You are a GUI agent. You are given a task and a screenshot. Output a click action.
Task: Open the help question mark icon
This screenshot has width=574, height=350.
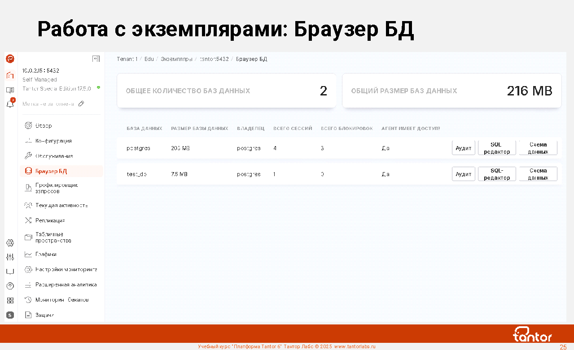point(10,286)
